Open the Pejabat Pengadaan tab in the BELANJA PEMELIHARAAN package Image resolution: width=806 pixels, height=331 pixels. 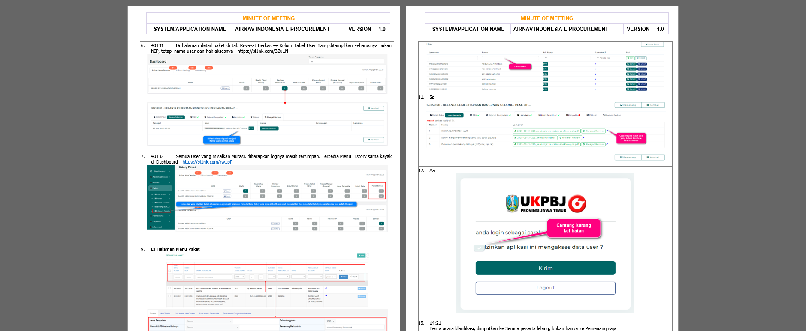point(498,115)
